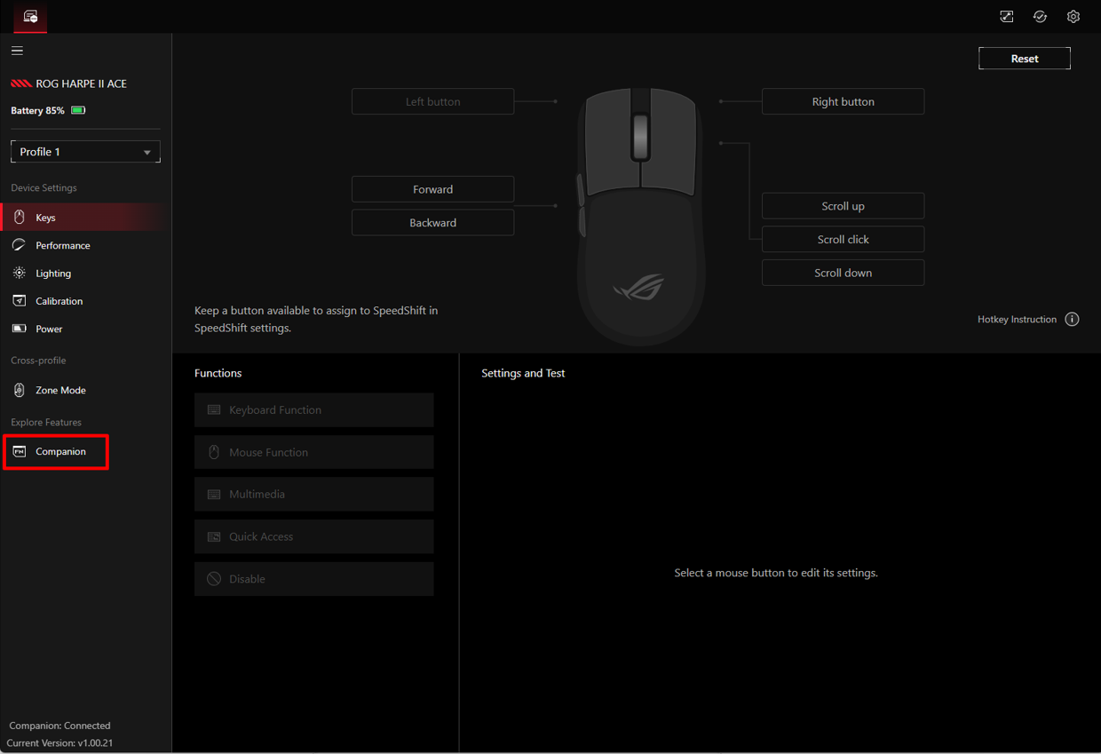Click 'Select a mouse button to edit' message
Image resolution: width=1101 pixels, height=754 pixels.
coord(776,573)
